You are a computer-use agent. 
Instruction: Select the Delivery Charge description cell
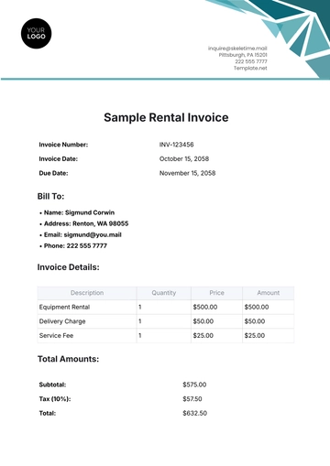click(x=87, y=321)
